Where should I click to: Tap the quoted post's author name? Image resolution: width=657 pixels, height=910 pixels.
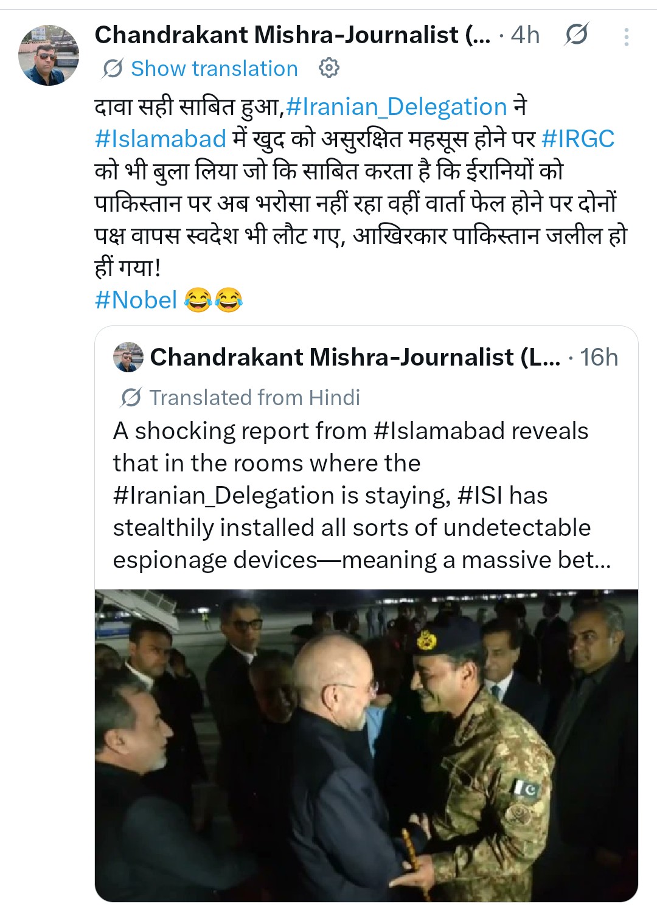click(355, 357)
